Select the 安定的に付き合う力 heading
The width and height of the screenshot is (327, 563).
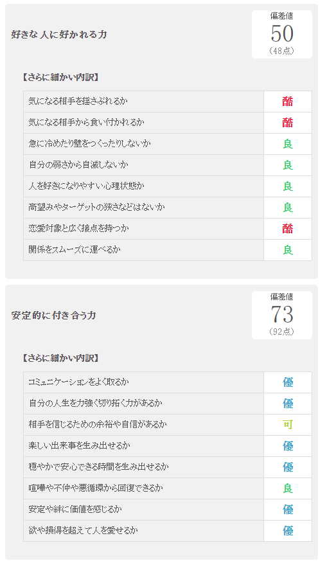(54, 316)
